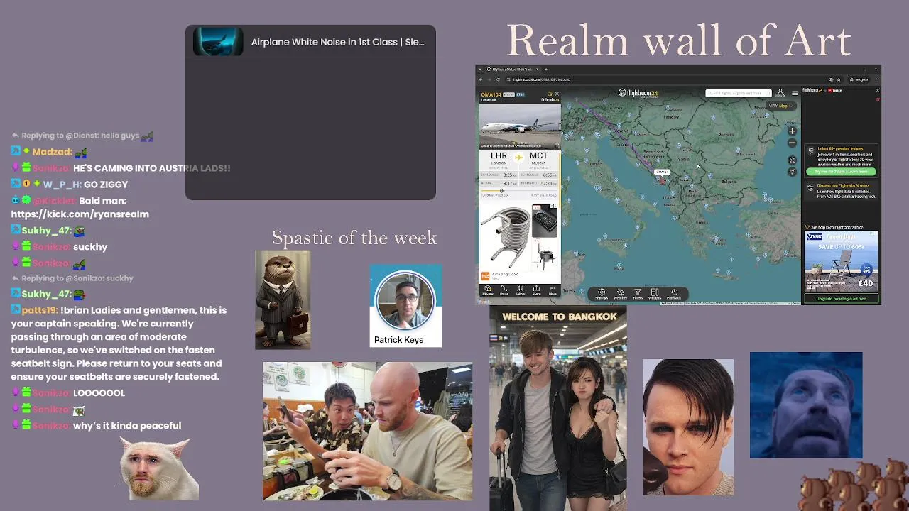909x511 pixels.
Task: Close the OMA104 flight details panel
Action: (557, 94)
